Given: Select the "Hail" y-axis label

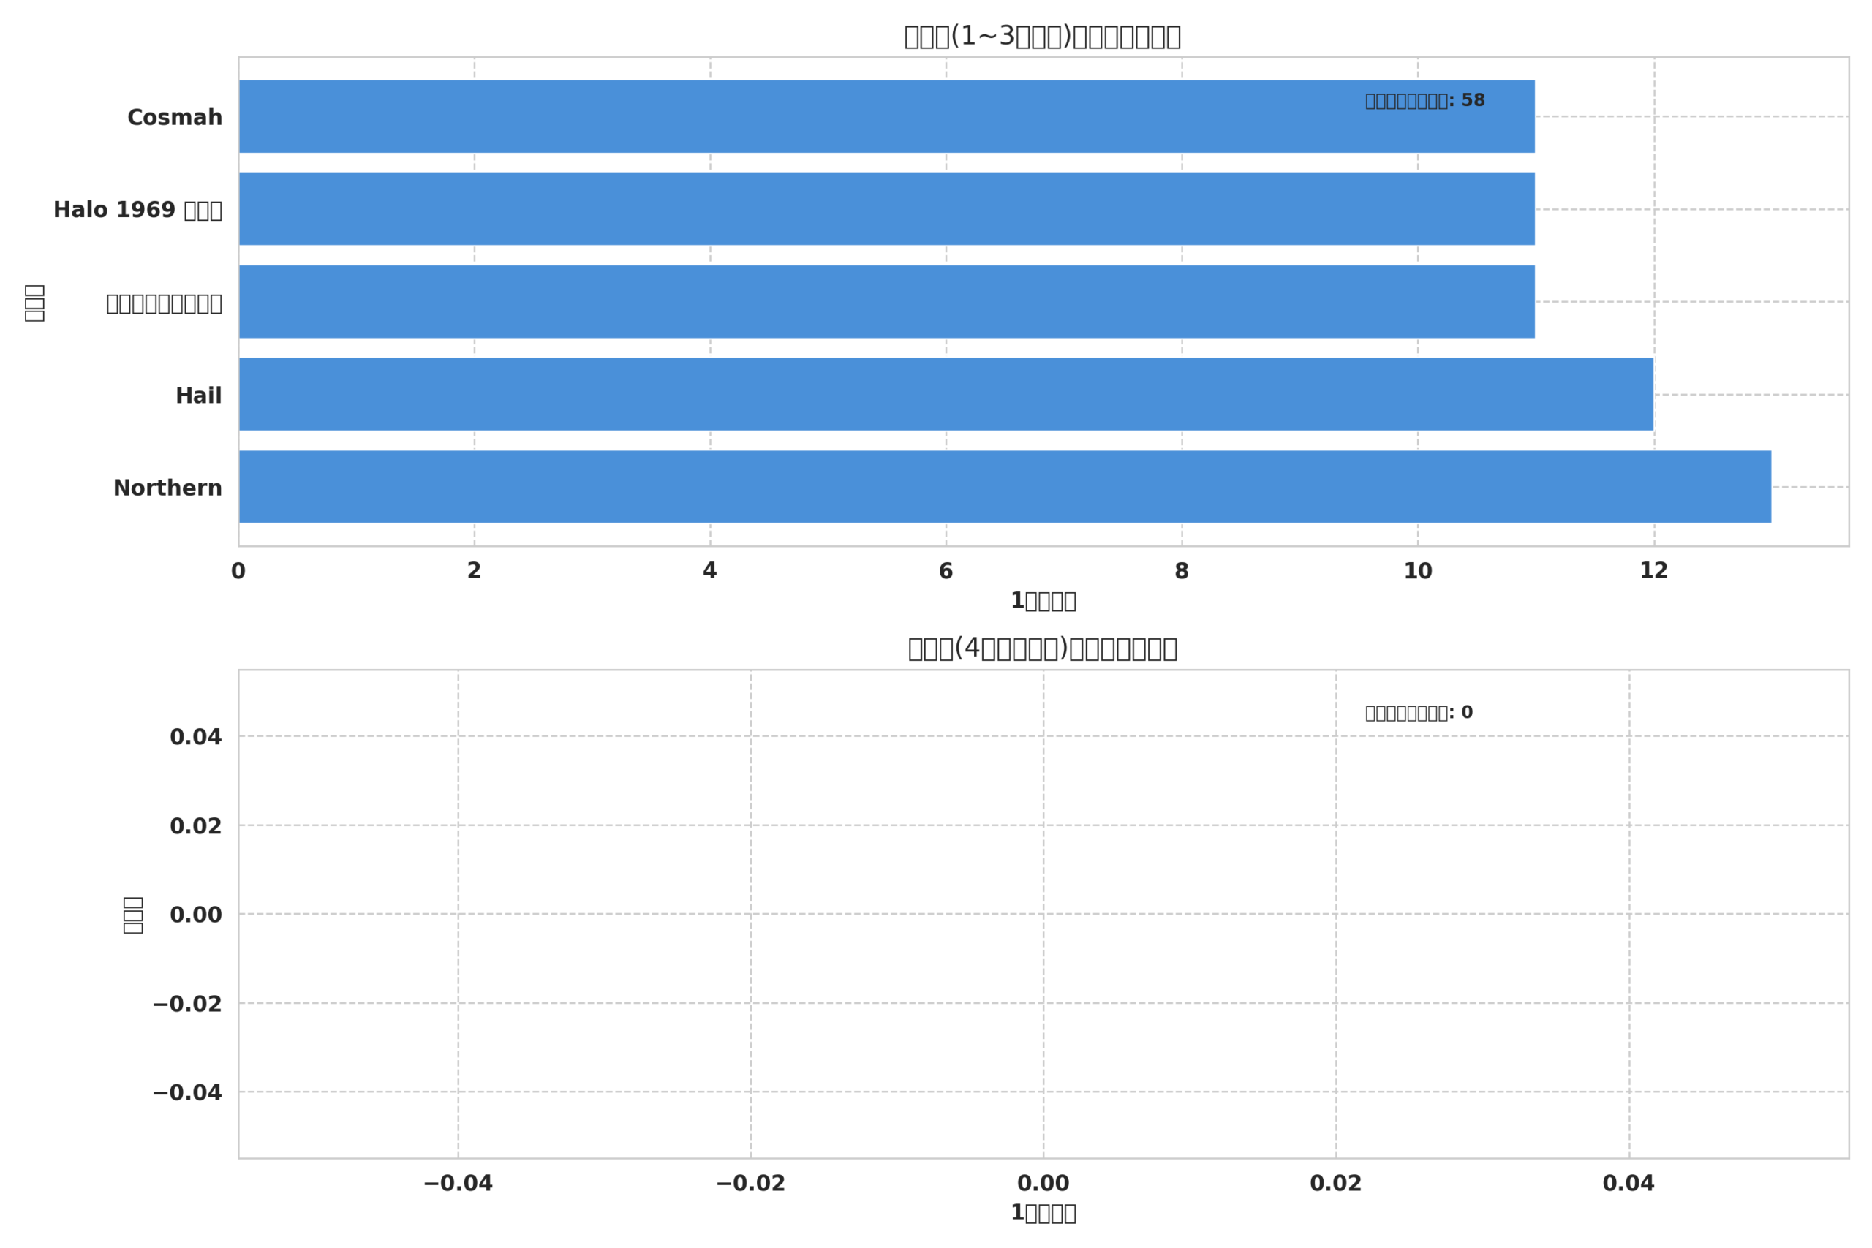Looking at the screenshot, I should point(199,396).
